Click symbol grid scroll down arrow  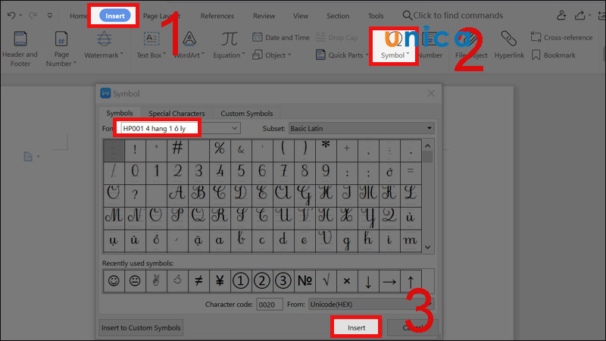427,247
